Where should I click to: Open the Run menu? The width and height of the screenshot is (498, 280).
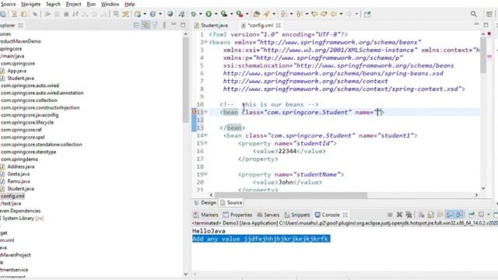coord(91,4)
